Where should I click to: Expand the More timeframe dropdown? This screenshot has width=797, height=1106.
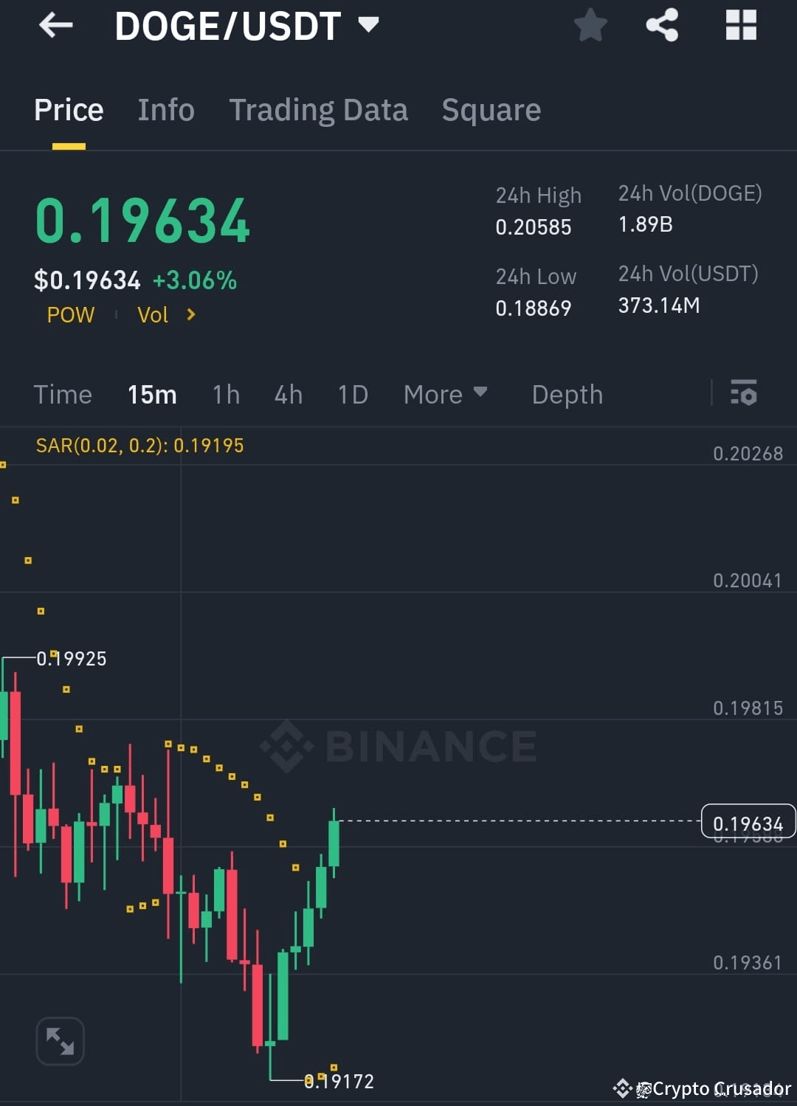point(446,394)
